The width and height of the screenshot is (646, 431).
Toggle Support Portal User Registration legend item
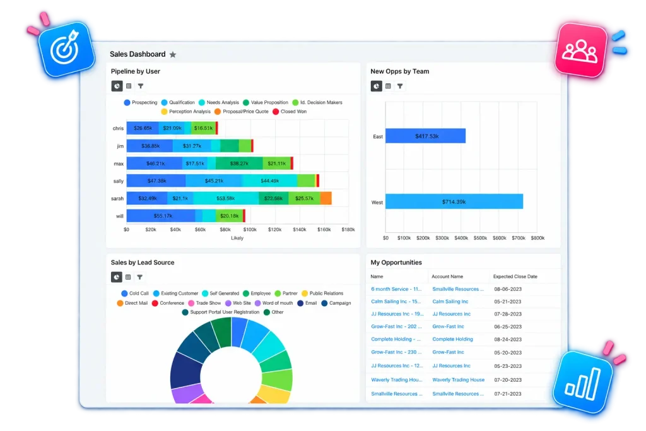221,312
